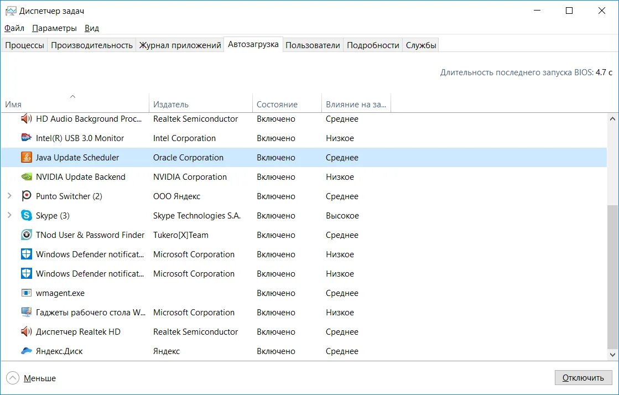This screenshot has width=619, height=395.
Task: Select the Автозагрузка tab
Action: 253,44
